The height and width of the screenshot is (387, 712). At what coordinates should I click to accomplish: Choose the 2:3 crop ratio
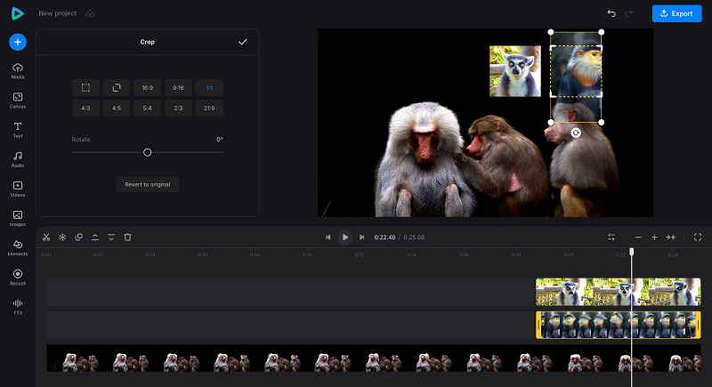click(178, 108)
